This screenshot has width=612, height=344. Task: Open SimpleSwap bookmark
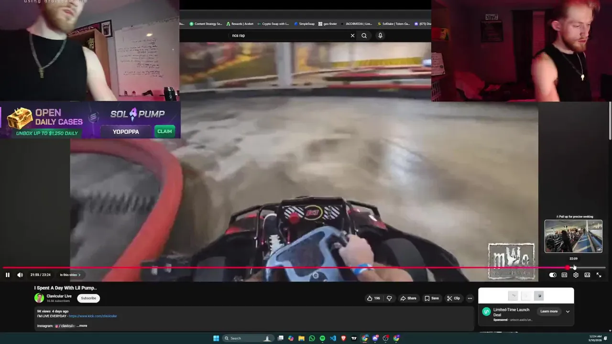pos(305,23)
